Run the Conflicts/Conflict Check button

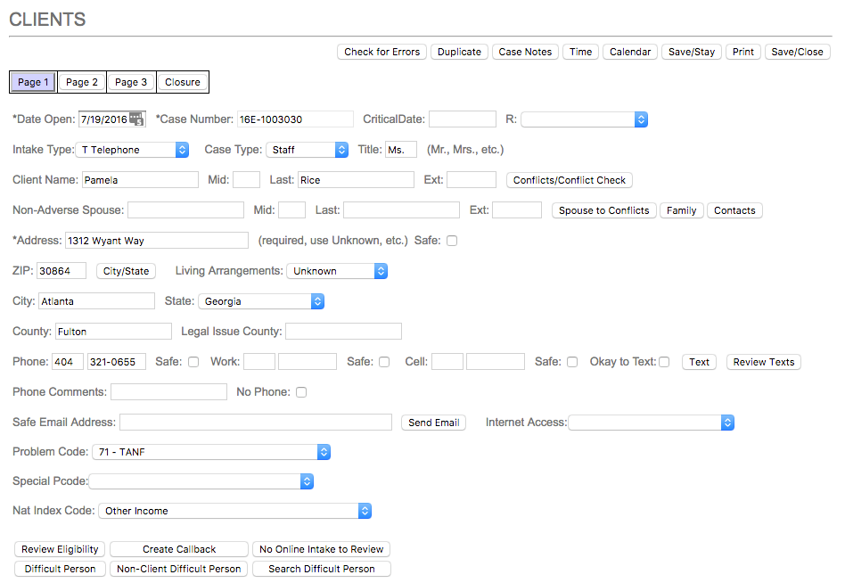tap(570, 180)
